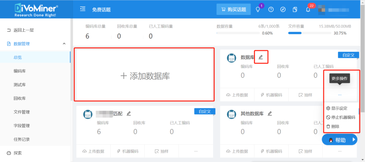The image size is (365, 162).
Task: Click the edit pencil next to 其他数据库
Action: (270, 114)
